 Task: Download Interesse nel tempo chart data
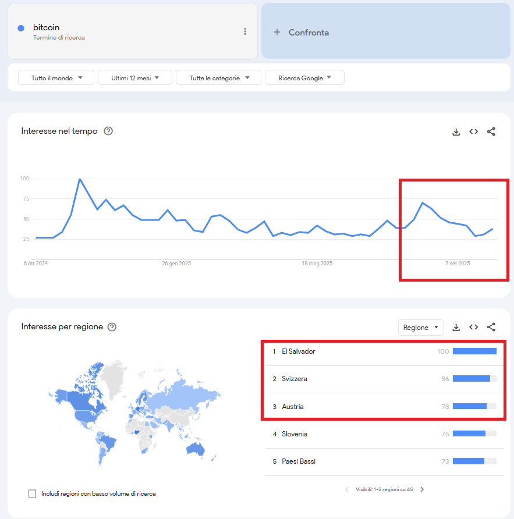pos(456,131)
